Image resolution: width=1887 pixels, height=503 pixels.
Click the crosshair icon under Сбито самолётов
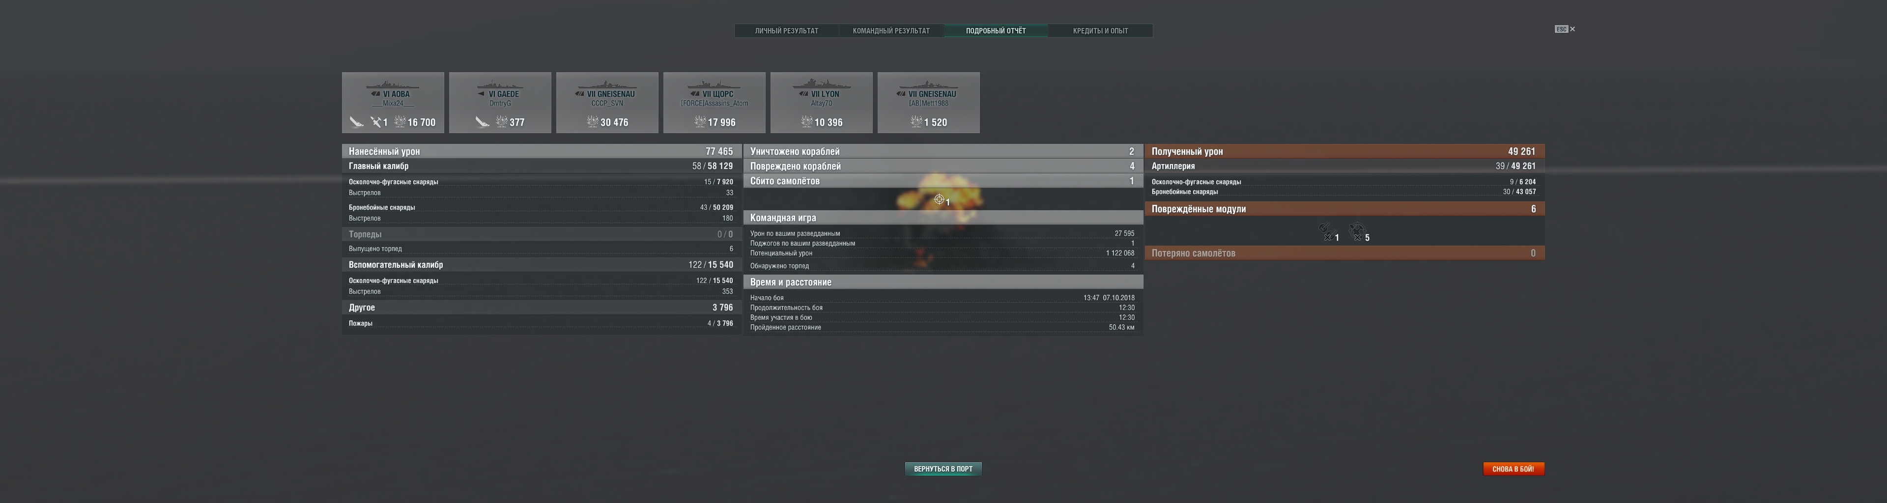(x=939, y=199)
